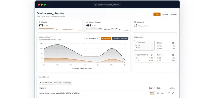Screen dimensions: 211x98
Task: Click the '179' Signals value
Action: (41, 25)
